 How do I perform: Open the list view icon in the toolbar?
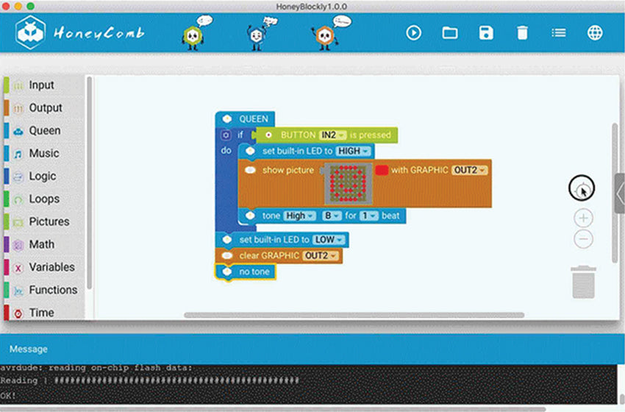pos(558,32)
